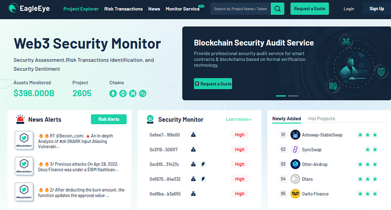Open Monitor Service menu item
This screenshot has width=391, height=210.
(183, 9)
